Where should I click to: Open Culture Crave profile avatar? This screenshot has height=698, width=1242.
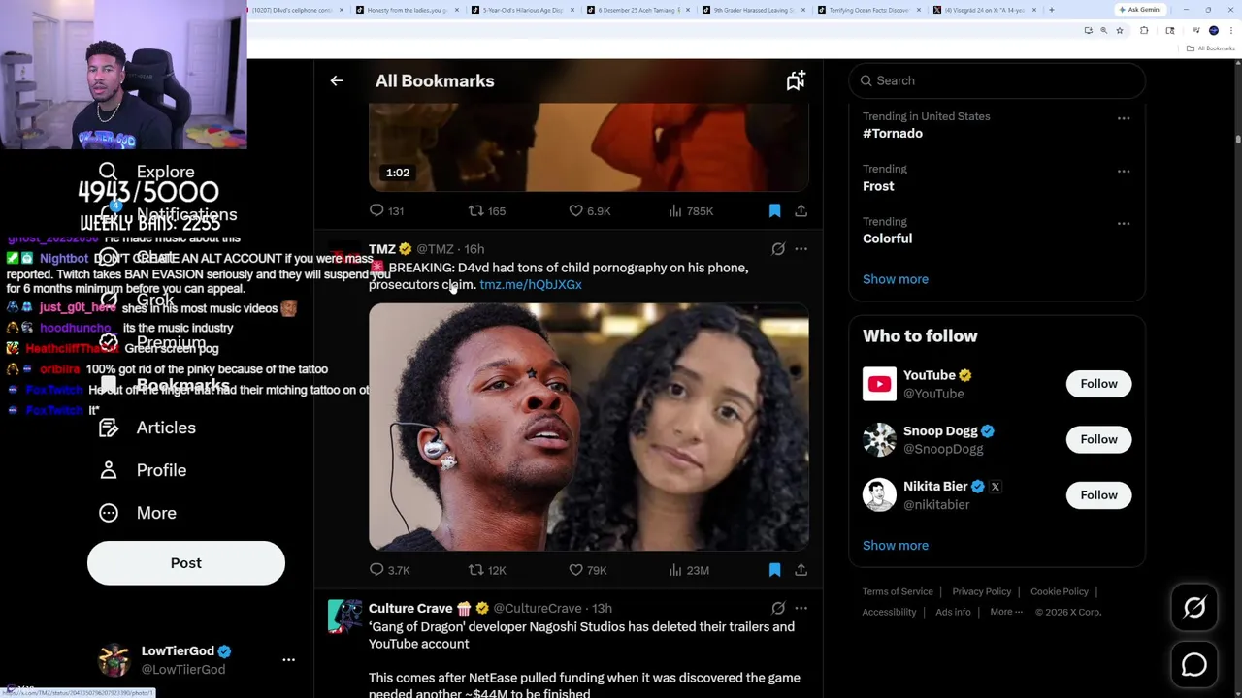344,617
